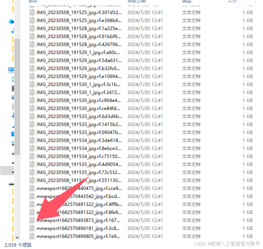Select mmexport file name ending 491322_jpg.rf.4fffb
This screenshot has height=249, width=263.
[79, 204]
